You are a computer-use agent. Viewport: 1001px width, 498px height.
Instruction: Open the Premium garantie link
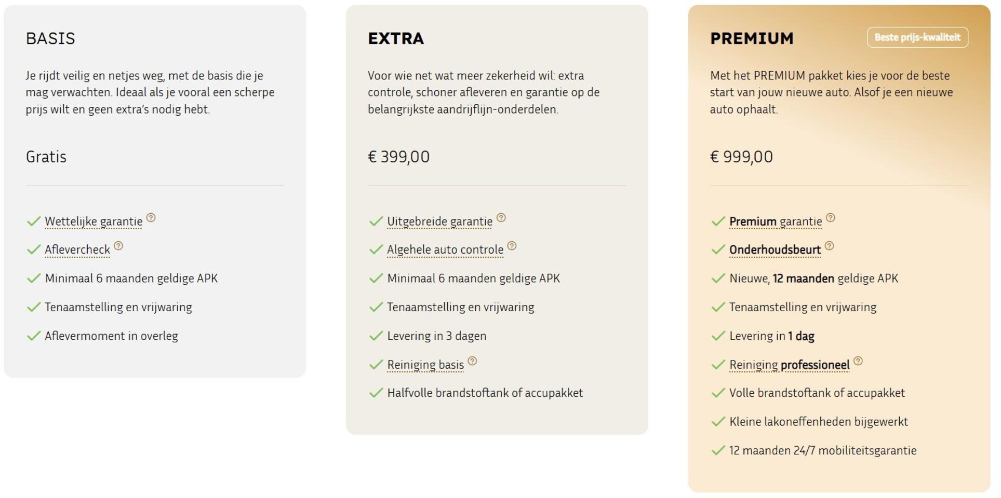pyautogui.click(x=776, y=222)
